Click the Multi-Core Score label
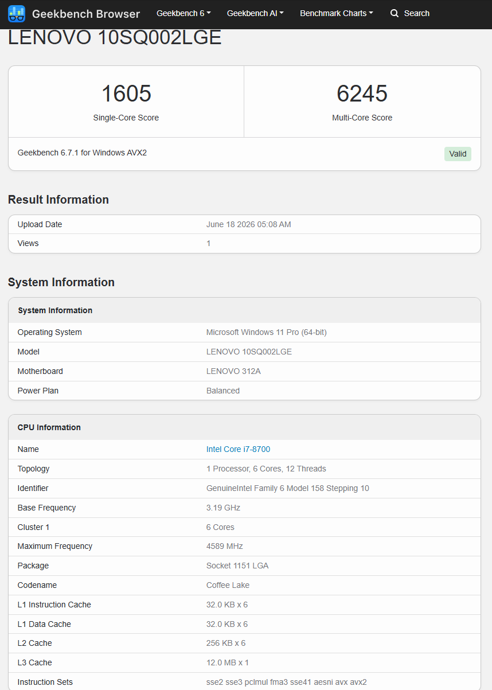The image size is (492, 690). pyautogui.click(x=362, y=118)
